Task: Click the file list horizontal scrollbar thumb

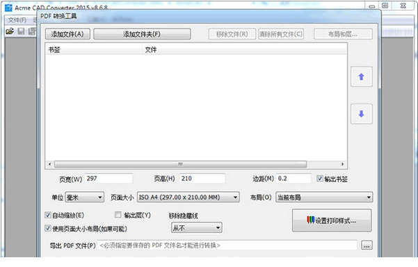Action: pos(180,164)
